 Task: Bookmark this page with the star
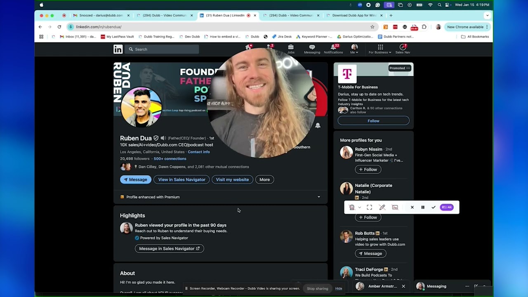[372, 27]
